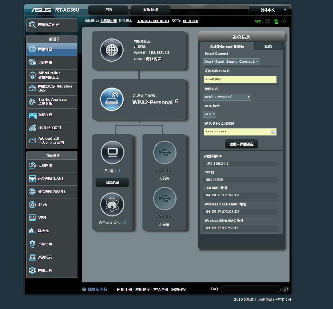Viewport: 333px width, 309px height.
Task: Open AiCloud 2.0 cloud icon
Action: point(33,141)
